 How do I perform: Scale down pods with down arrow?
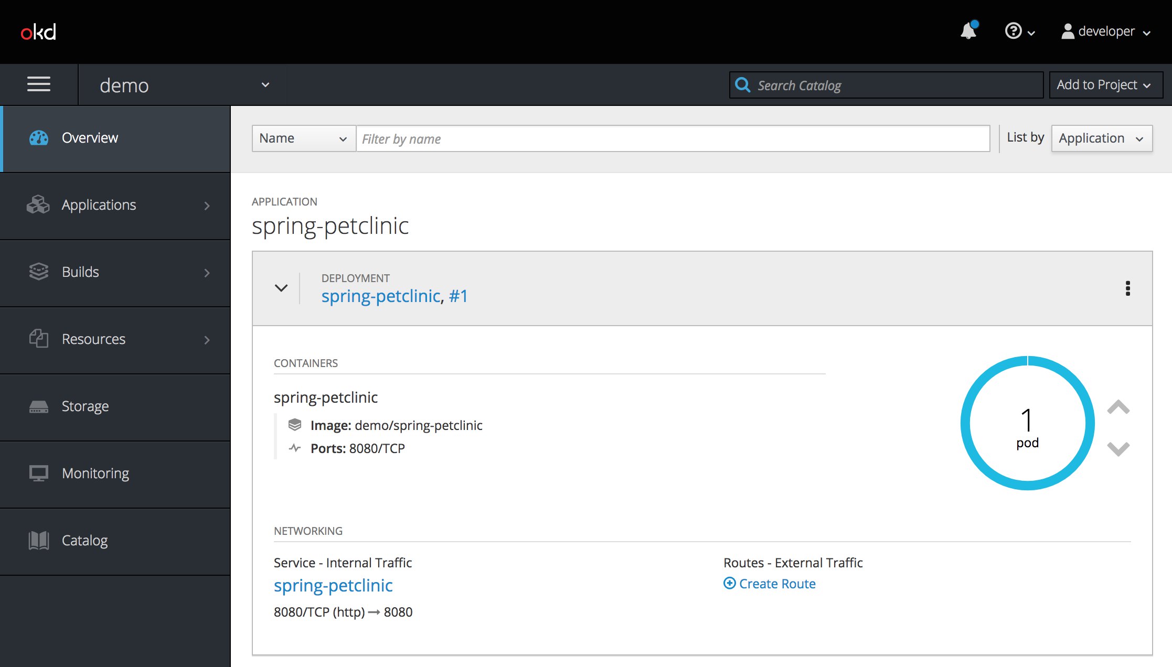1118,449
